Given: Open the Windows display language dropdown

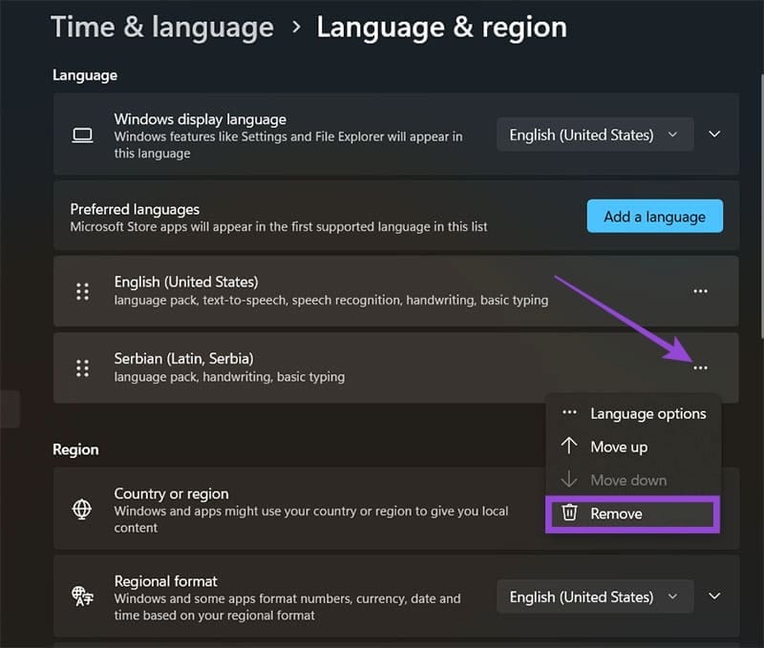Looking at the screenshot, I should (594, 134).
